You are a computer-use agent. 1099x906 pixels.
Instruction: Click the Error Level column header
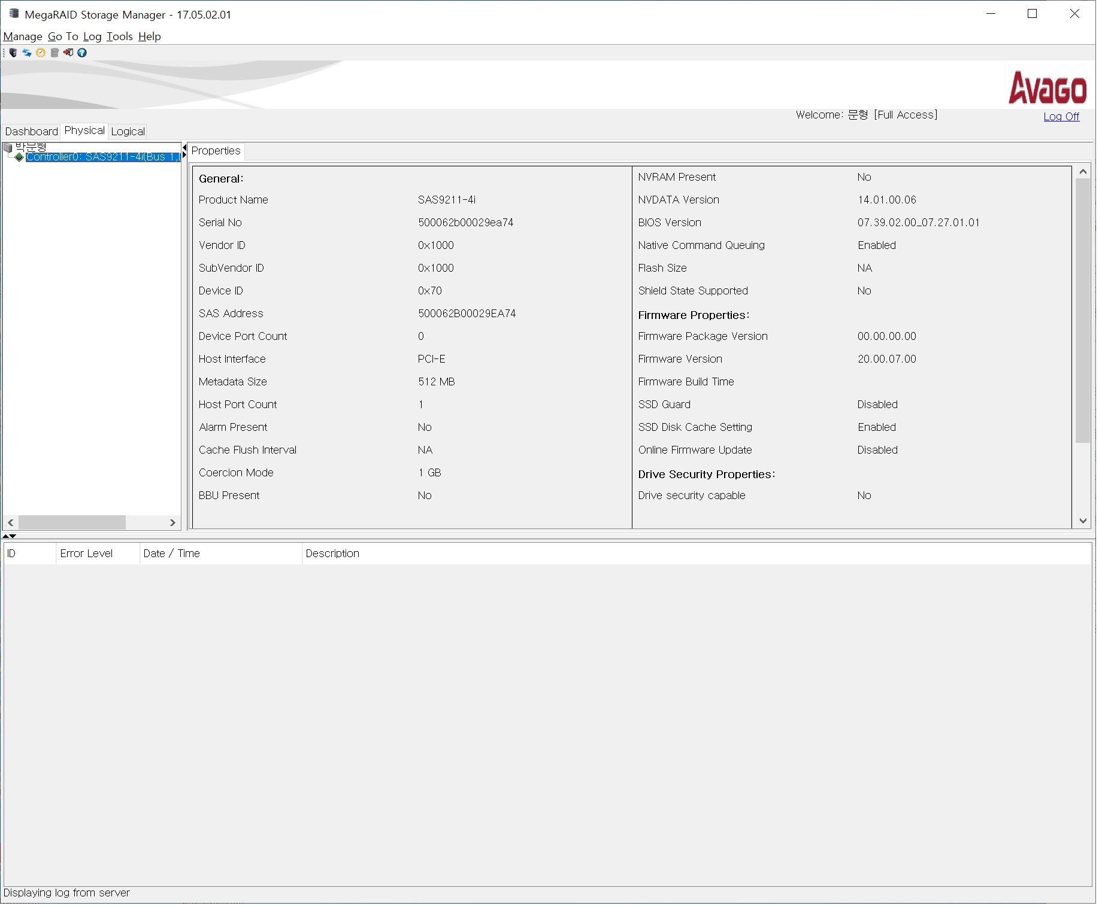click(98, 554)
